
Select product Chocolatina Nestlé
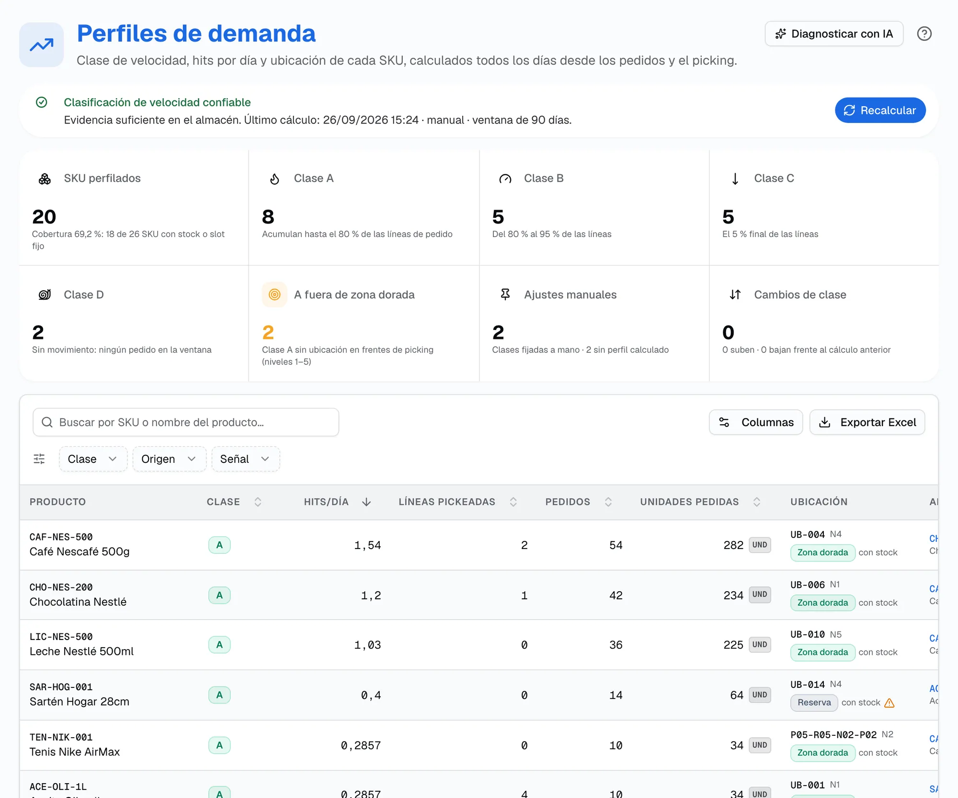pyautogui.click(x=78, y=602)
